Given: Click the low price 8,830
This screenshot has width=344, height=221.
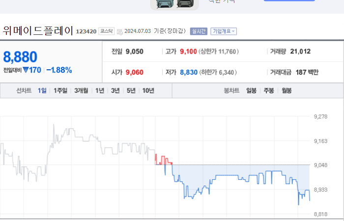Looking at the screenshot, I should click(x=189, y=72).
